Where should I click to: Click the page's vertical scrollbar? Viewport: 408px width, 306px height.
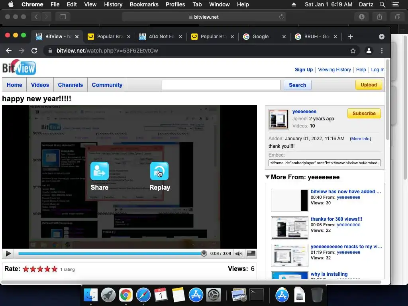[x=387, y=100]
